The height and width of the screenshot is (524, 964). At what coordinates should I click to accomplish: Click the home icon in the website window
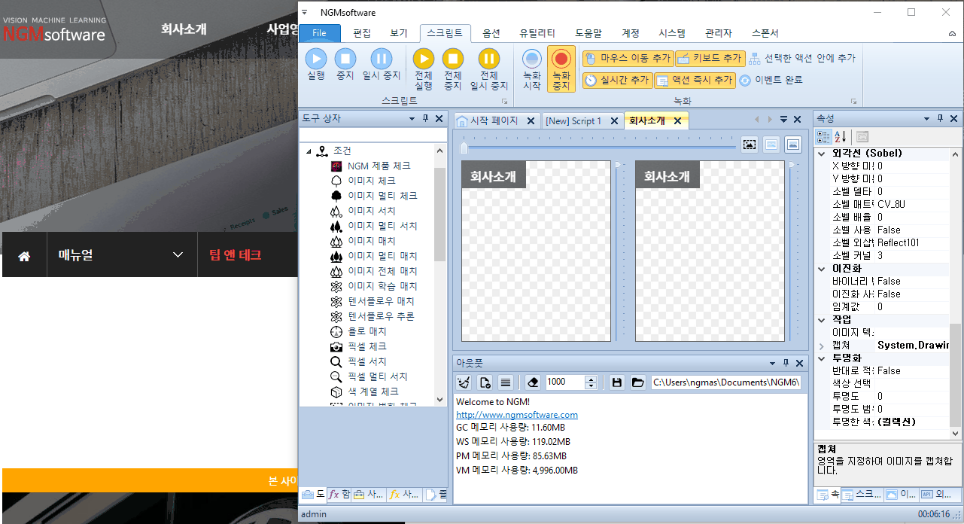tap(24, 255)
